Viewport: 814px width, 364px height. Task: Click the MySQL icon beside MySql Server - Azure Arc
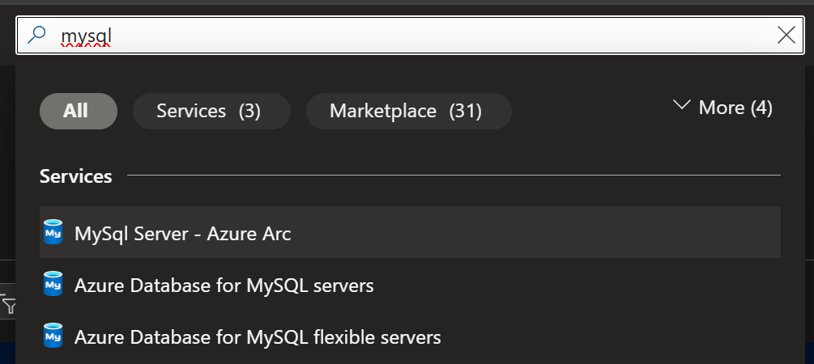point(53,232)
